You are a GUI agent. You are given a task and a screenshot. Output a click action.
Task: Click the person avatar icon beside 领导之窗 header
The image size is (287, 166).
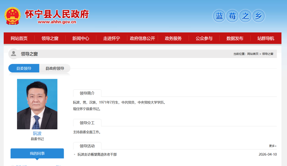(x=13, y=54)
